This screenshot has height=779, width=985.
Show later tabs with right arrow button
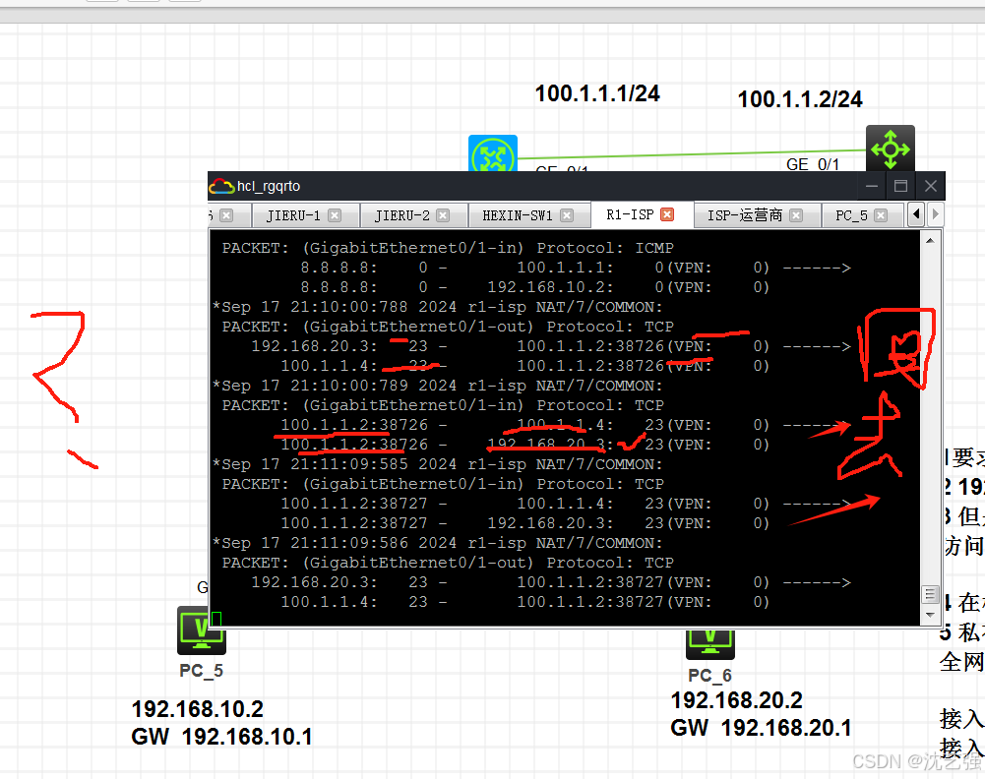(x=936, y=214)
